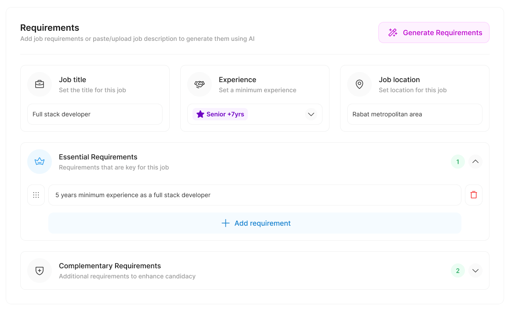The image size is (508, 310).
Task: Click the handshake icon beside Experience
Action: click(x=200, y=84)
